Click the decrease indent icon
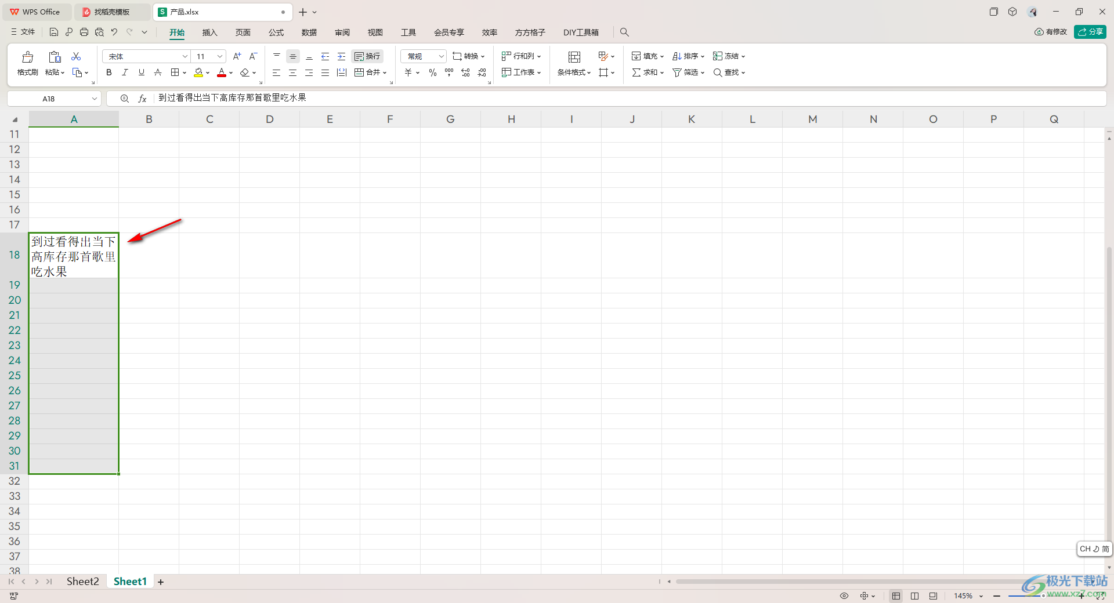 325,56
